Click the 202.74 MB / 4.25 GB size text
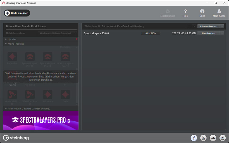The width and height of the screenshot is (229, 143). [x=184, y=33]
